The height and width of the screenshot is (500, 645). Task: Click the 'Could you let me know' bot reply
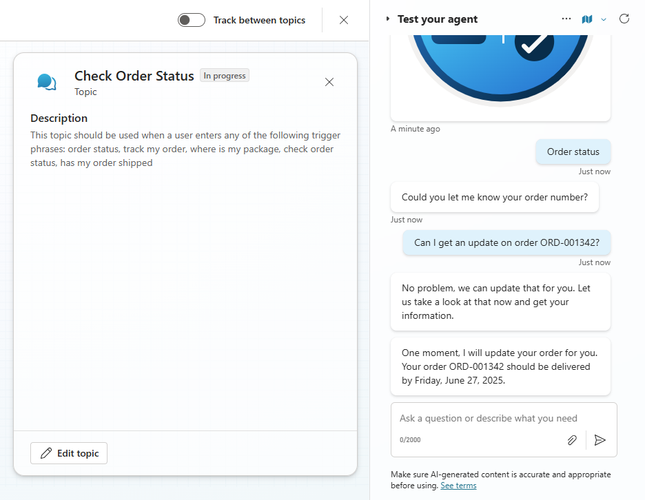(494, 197)
